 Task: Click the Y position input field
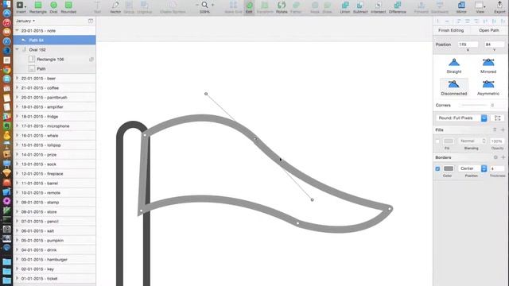pos(494,44)
